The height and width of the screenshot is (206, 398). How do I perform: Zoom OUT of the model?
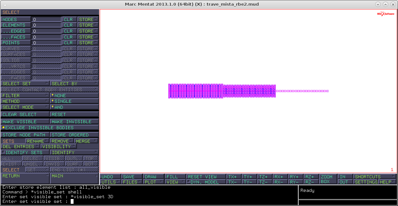coord(345,182)
